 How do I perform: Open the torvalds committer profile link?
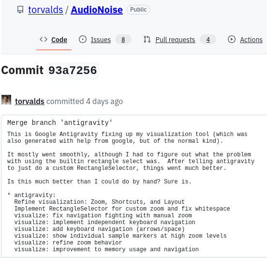coord(30,101)
